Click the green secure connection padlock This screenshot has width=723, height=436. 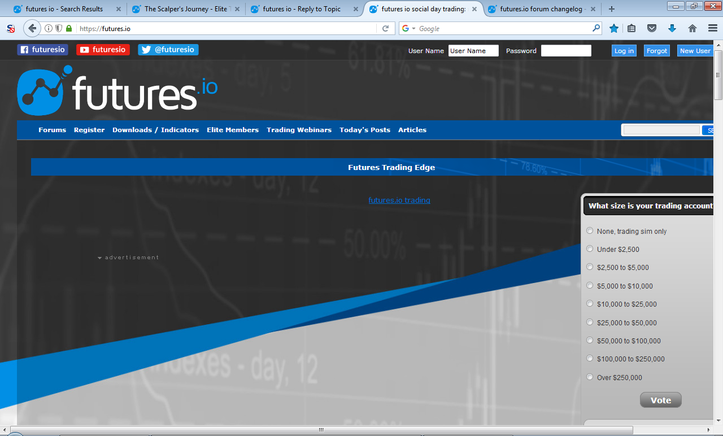(x=69, y=28)
